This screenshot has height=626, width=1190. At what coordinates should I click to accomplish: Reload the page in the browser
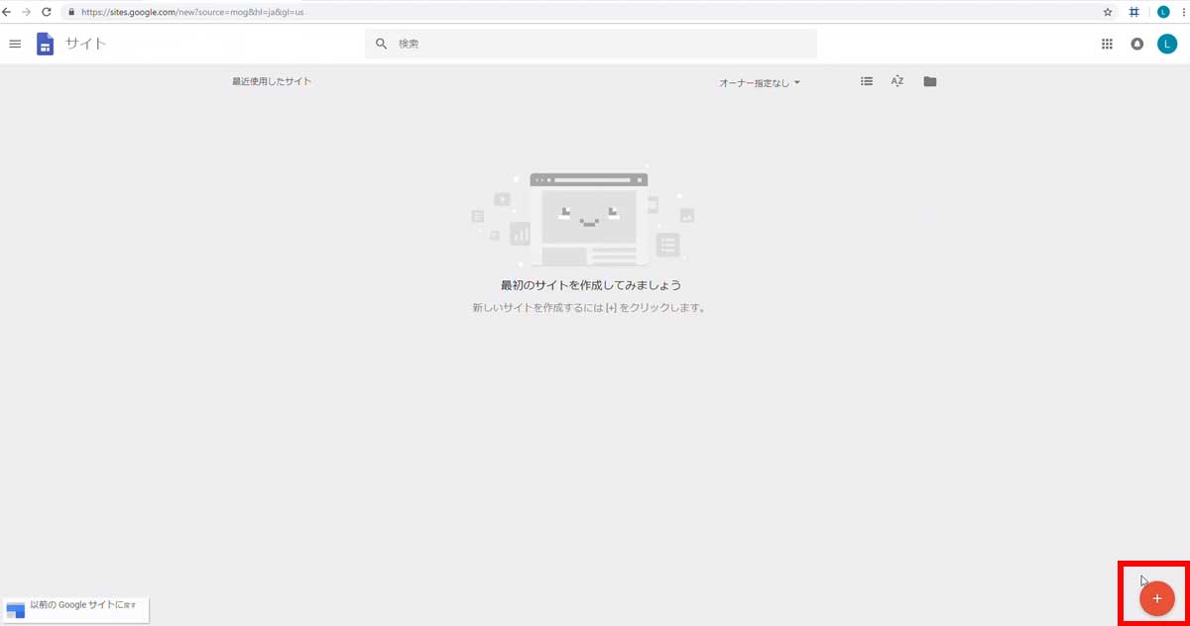[x=46, y=12]
